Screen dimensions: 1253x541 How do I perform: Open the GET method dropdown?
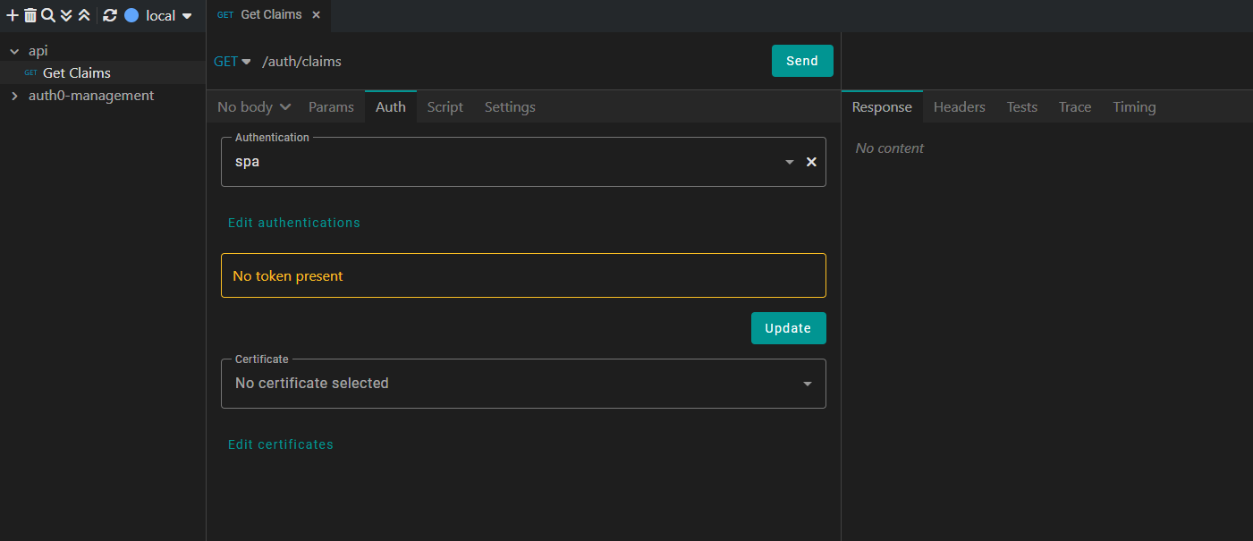click(x=233, y=62)
